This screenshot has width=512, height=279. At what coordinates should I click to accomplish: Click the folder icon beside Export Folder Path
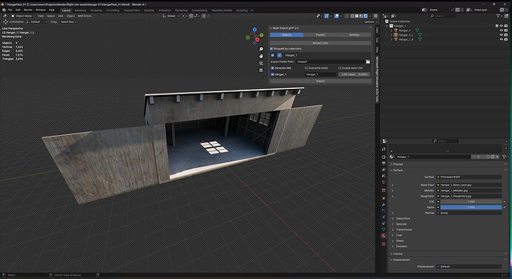(368, 62)
